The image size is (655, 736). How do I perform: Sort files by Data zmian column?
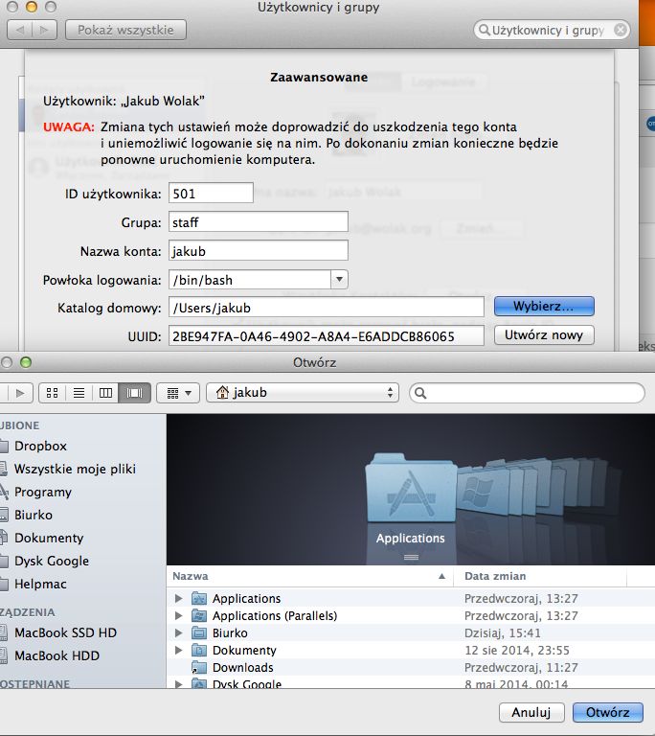(539, 576)
